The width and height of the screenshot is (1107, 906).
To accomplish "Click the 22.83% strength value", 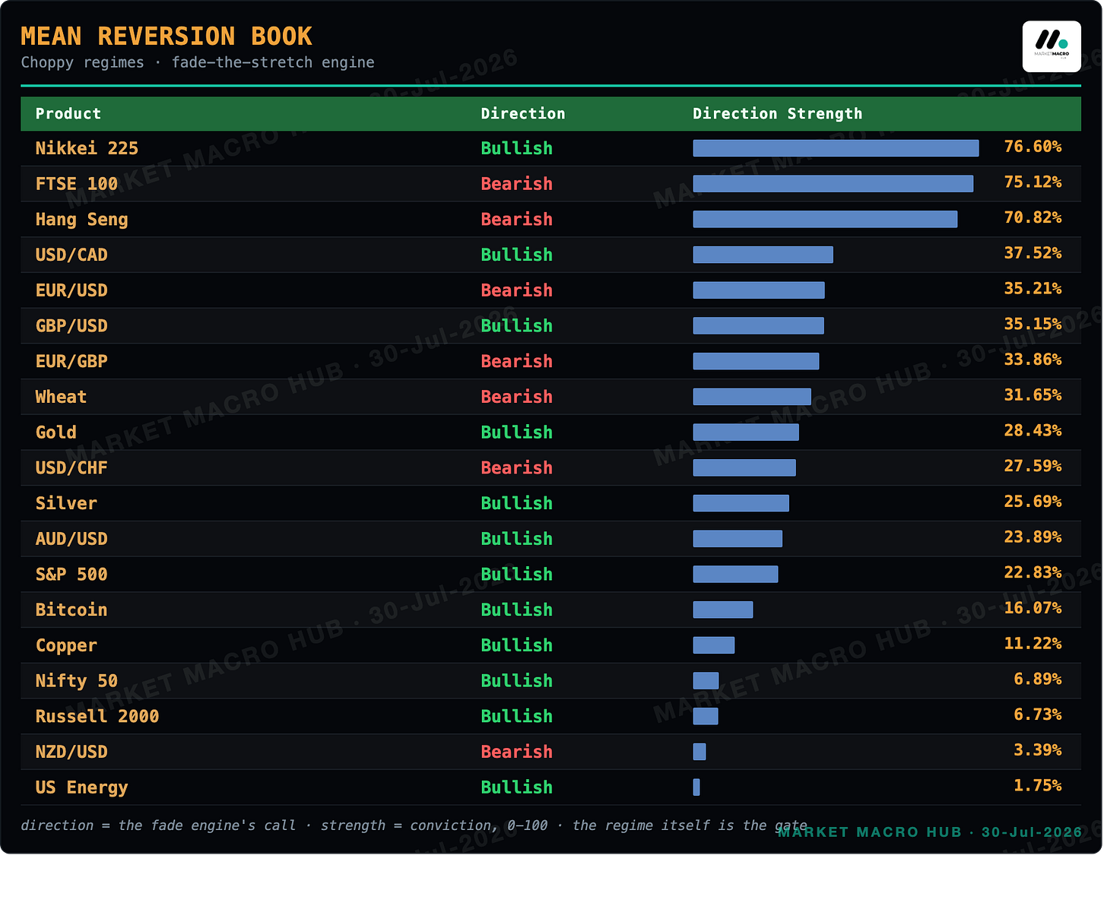I will tap(1032, 572).
